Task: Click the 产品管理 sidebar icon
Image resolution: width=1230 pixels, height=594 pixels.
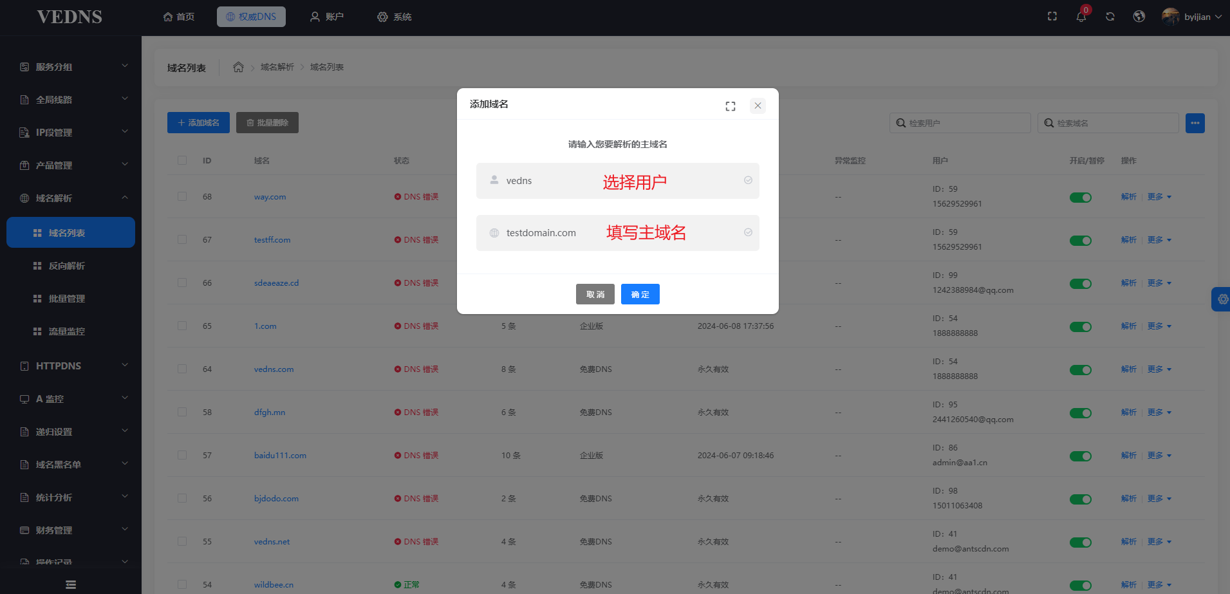Action: (24, 165)
